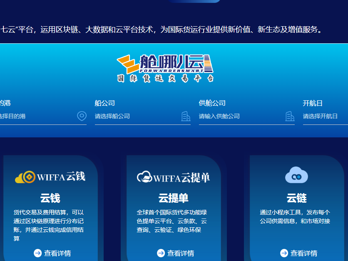
Task: Click the 船公司 field label
Action: click(x=105, y=103)
